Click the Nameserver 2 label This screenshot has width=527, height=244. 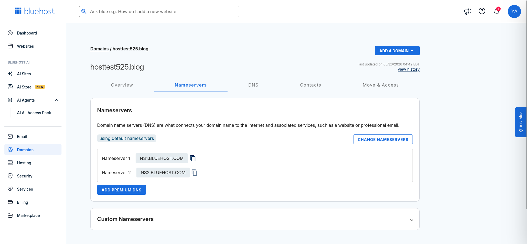[116, 173]
